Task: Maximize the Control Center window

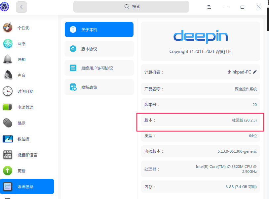Action: [x=242, y=7]
